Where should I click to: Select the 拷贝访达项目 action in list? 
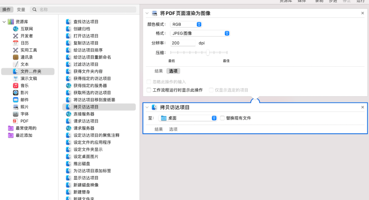99,107
